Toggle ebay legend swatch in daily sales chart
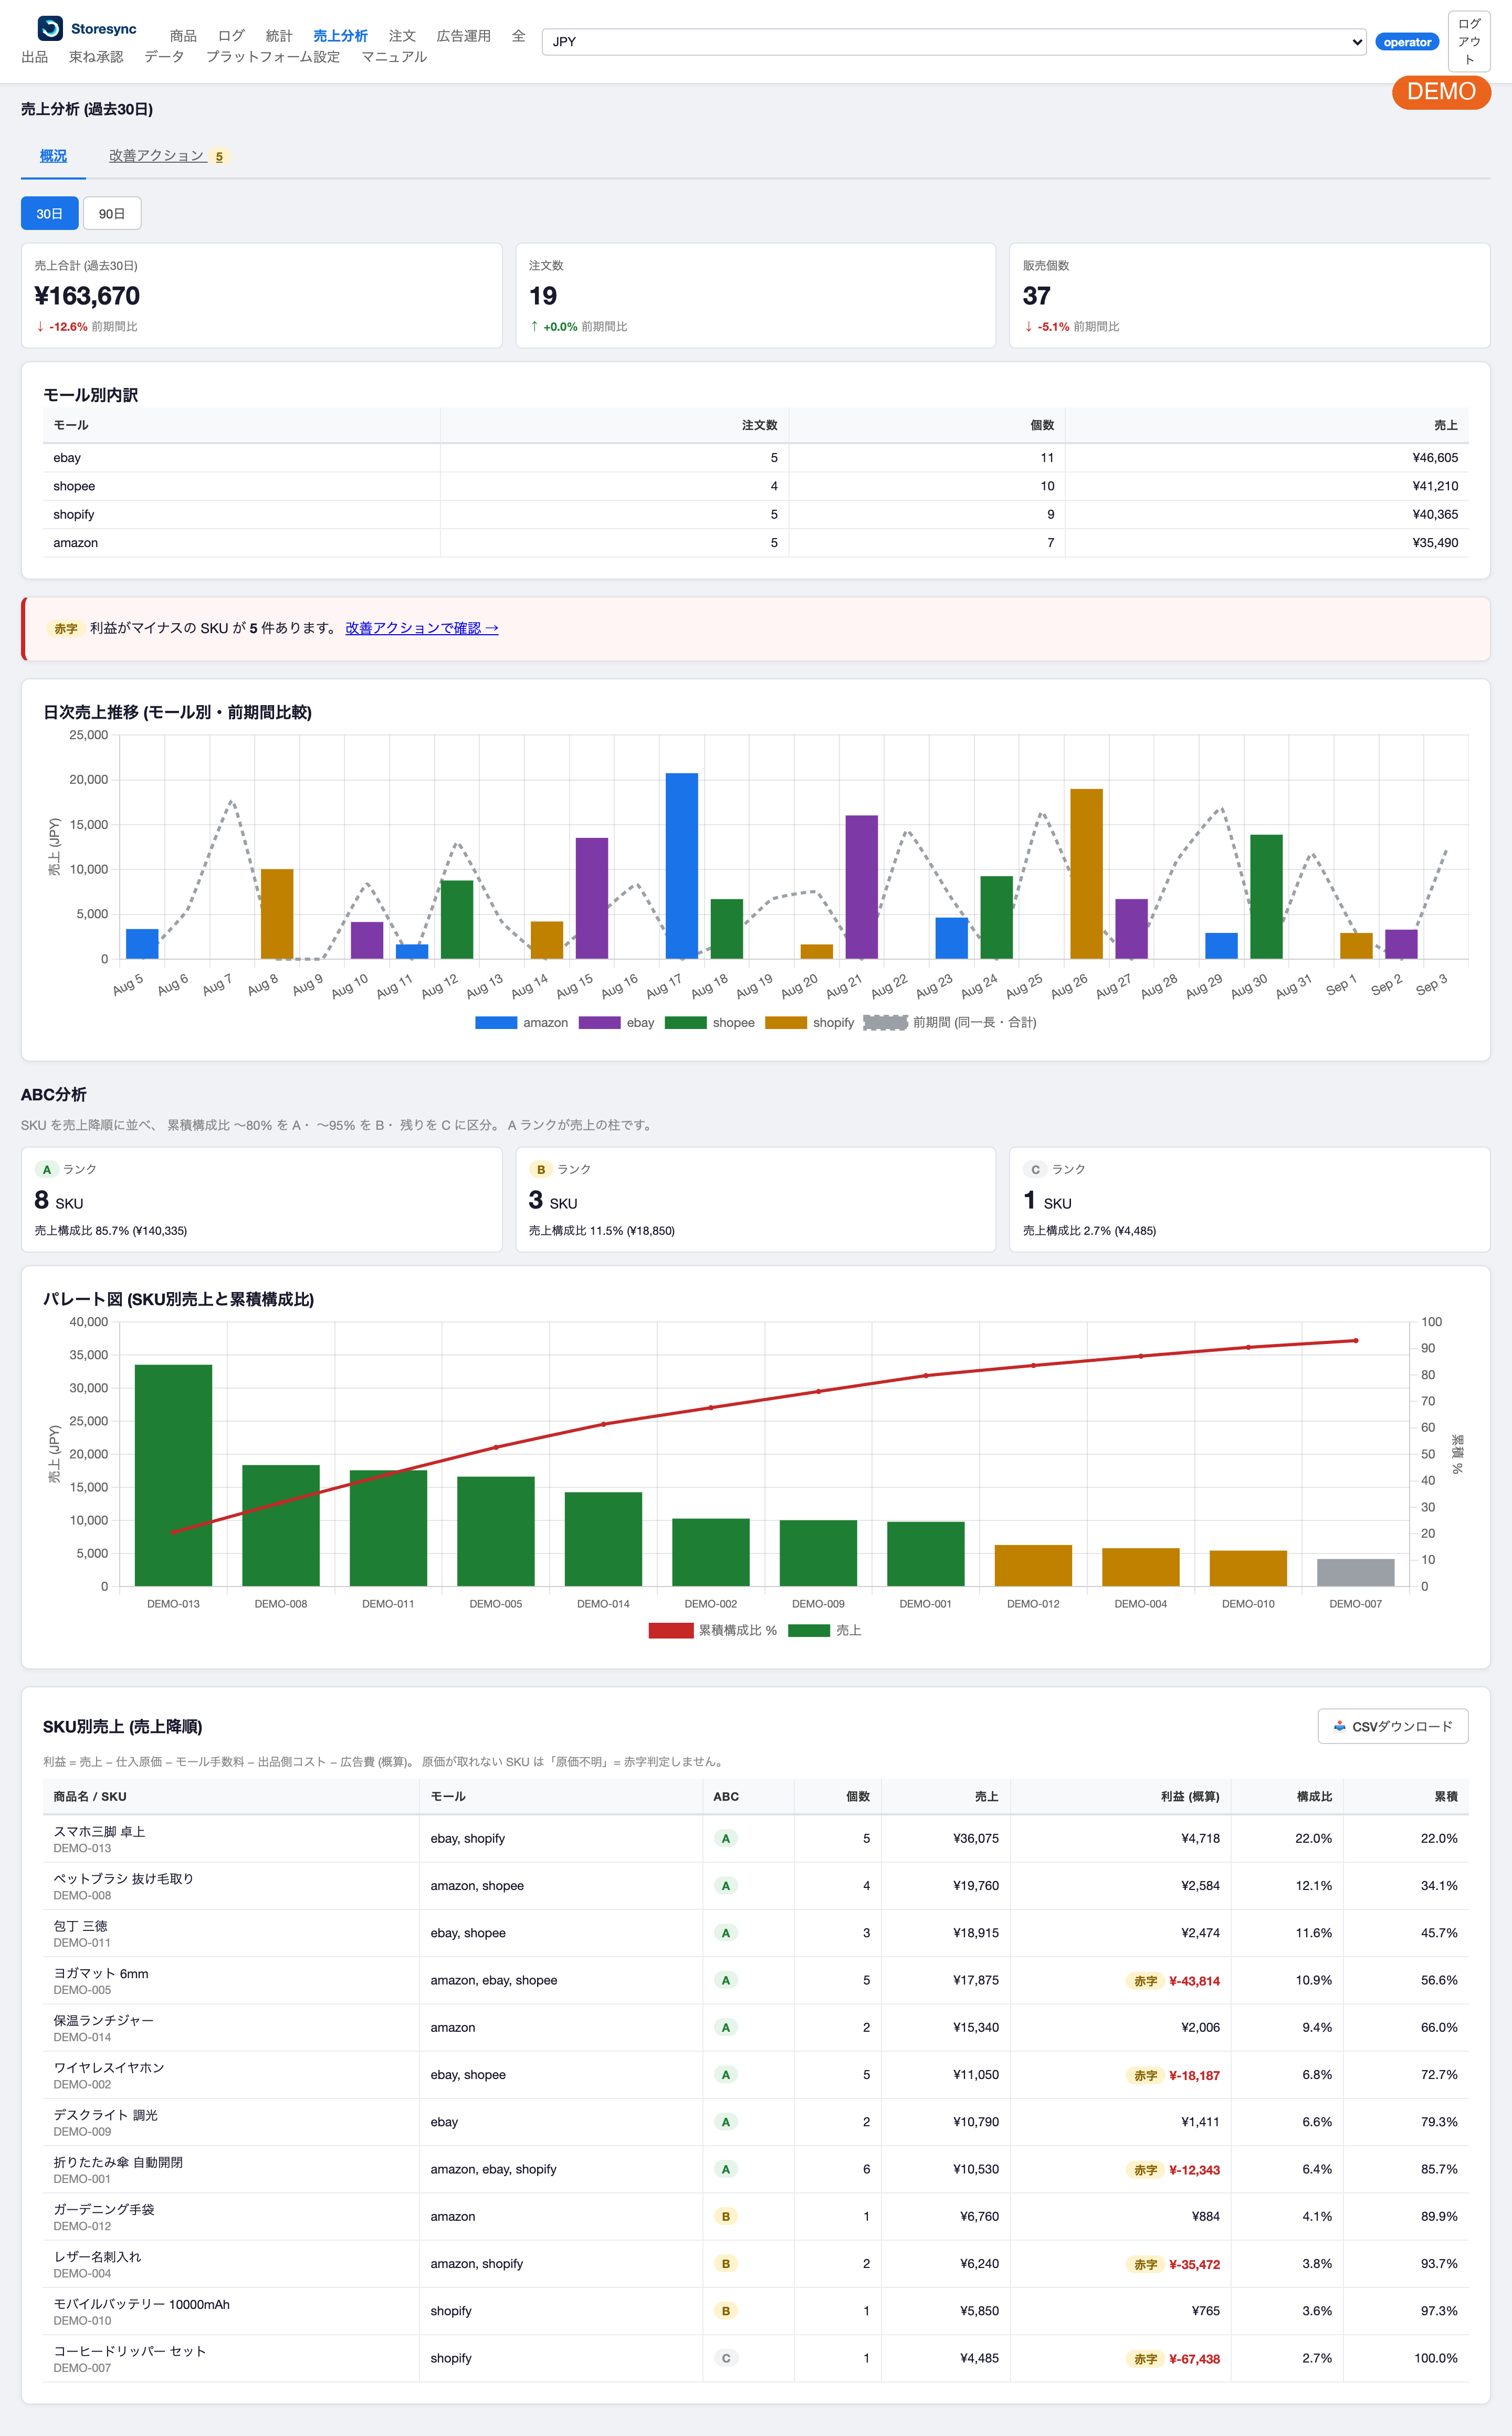Screen dimensions: 1512x2436 click(x=599, y=1022)
